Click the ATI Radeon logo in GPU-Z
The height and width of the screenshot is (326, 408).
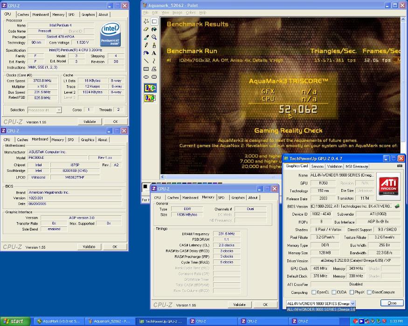point(388,186)
